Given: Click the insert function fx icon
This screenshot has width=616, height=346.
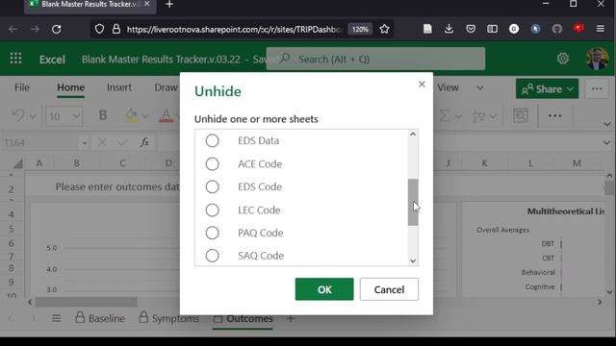Looking at the screenshot, I should tap(144, 142).
